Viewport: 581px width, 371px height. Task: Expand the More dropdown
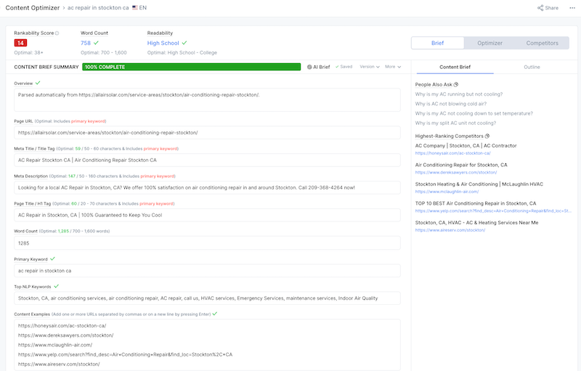point(393,67)
